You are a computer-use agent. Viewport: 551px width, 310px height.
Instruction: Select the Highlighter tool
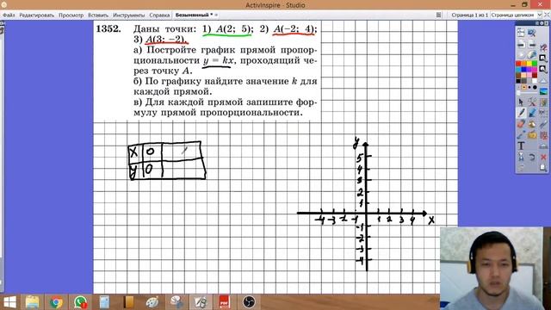[x=532, y=113]
